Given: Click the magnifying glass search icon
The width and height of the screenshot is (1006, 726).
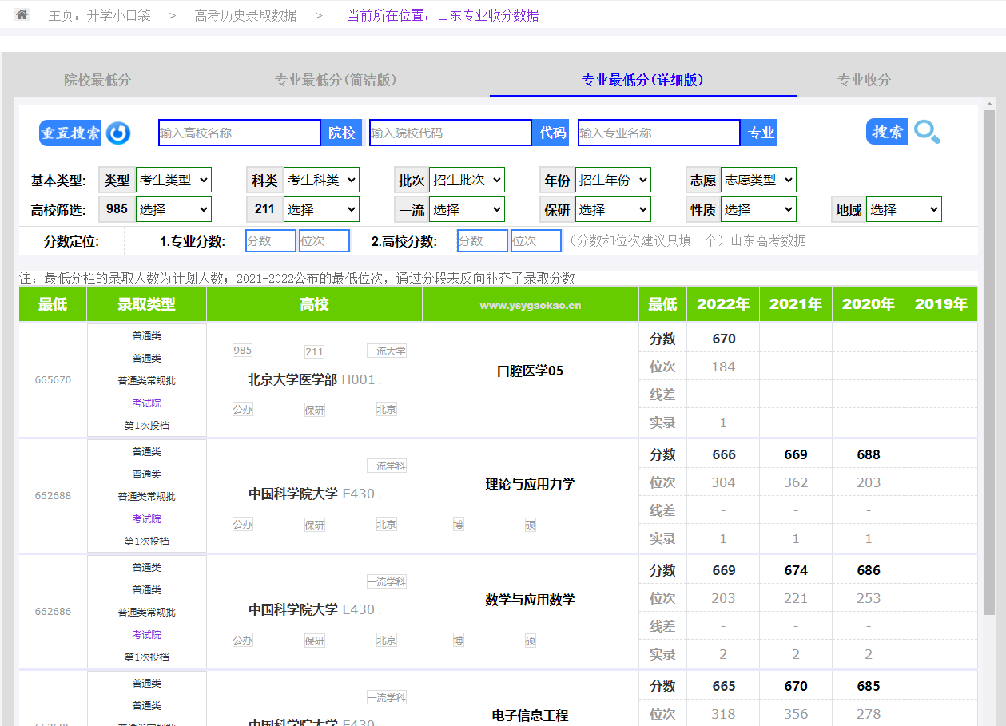Looking at the screenshot, I should (927, 132).
